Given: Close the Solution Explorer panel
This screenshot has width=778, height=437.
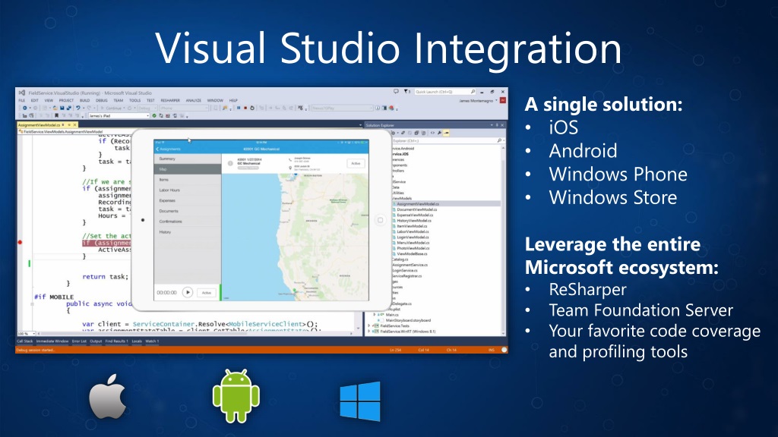Looking at the screenshot, I should pos(502,125).
